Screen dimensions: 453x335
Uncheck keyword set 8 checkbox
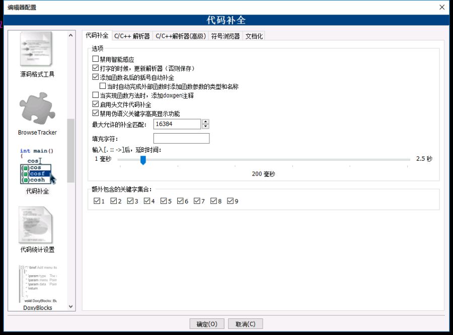pyautogui.click(x=213, y=201)
